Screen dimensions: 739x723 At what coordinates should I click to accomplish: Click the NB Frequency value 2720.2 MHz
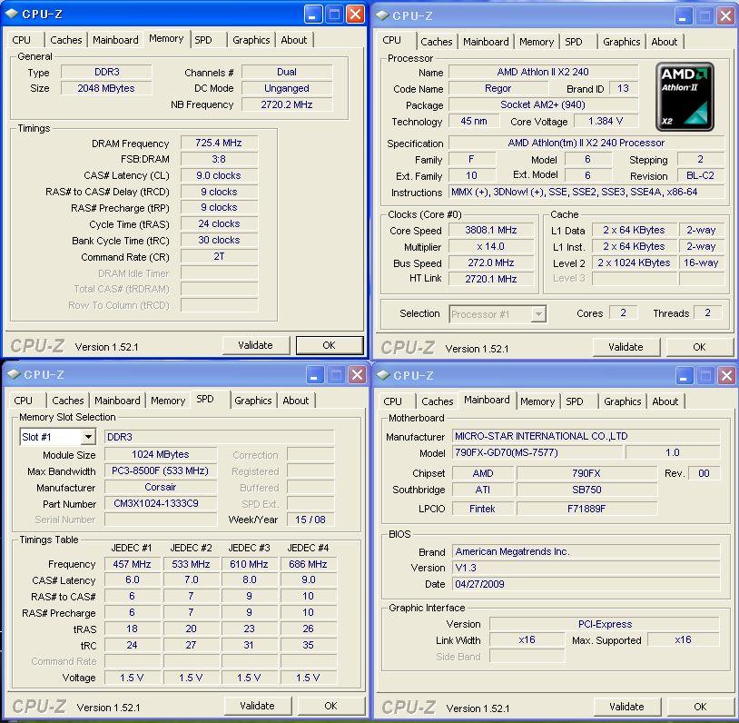(287, 104)
